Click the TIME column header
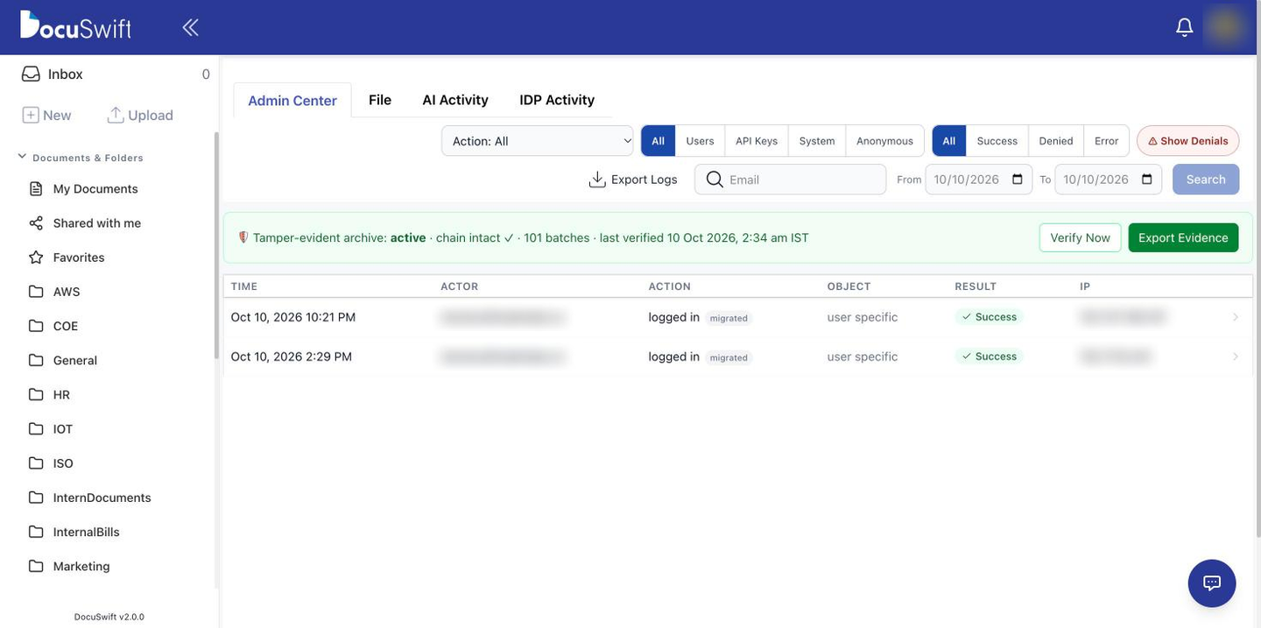Image resolution: width=1261 pixels, height=628 pixels. pyautogui.click(x=244, y=286)
